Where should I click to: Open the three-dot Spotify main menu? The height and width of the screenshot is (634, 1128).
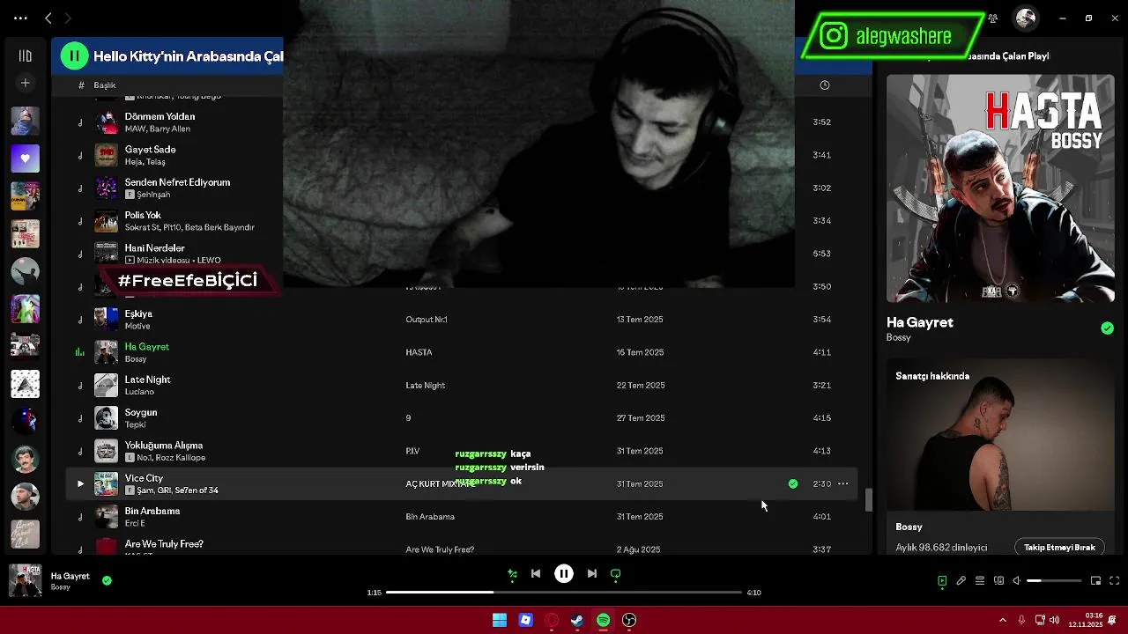pyautogui.click(x=20, y=18)
